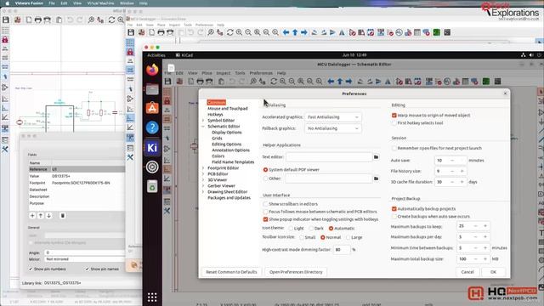544x306 pixels.
Task: Click Activities in the Ubuntu top bar
Action: click(156, 55)
